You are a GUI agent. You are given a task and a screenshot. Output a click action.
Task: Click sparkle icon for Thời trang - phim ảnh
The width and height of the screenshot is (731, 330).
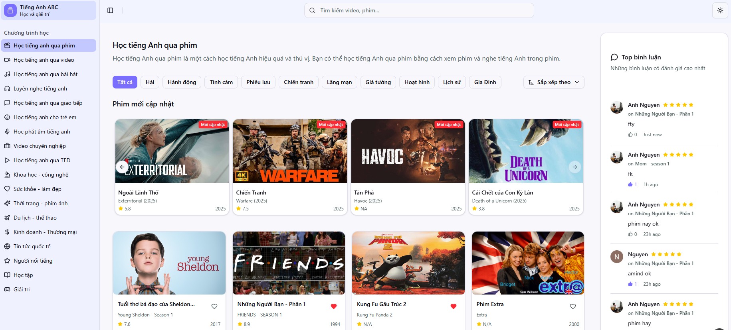(x=7, y=203)
